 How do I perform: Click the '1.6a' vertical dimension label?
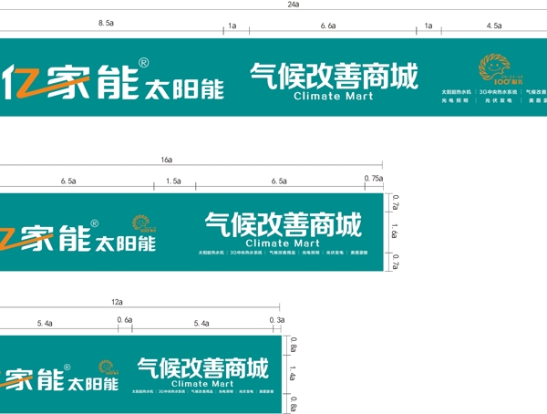[395, 231]
